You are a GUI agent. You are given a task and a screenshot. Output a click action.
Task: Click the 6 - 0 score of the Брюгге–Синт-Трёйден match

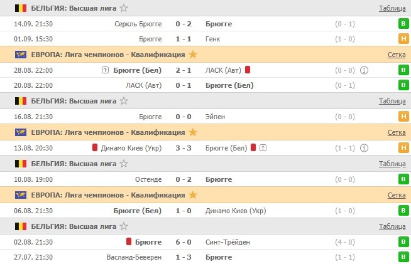[184, 241]
